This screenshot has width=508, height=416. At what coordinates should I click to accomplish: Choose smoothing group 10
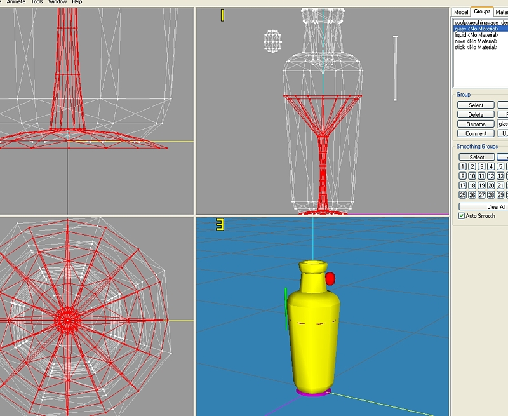point(472,176)
